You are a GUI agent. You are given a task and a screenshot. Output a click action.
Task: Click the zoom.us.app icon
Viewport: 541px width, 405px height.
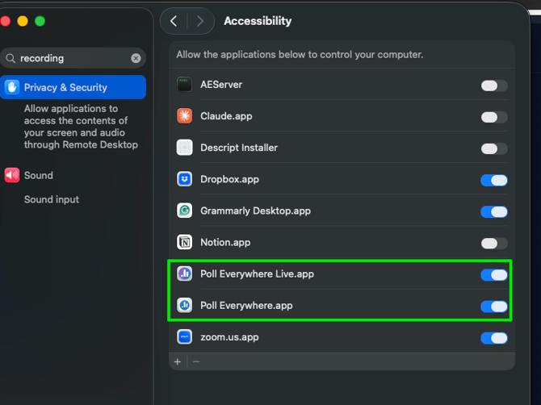coord(185,337)
